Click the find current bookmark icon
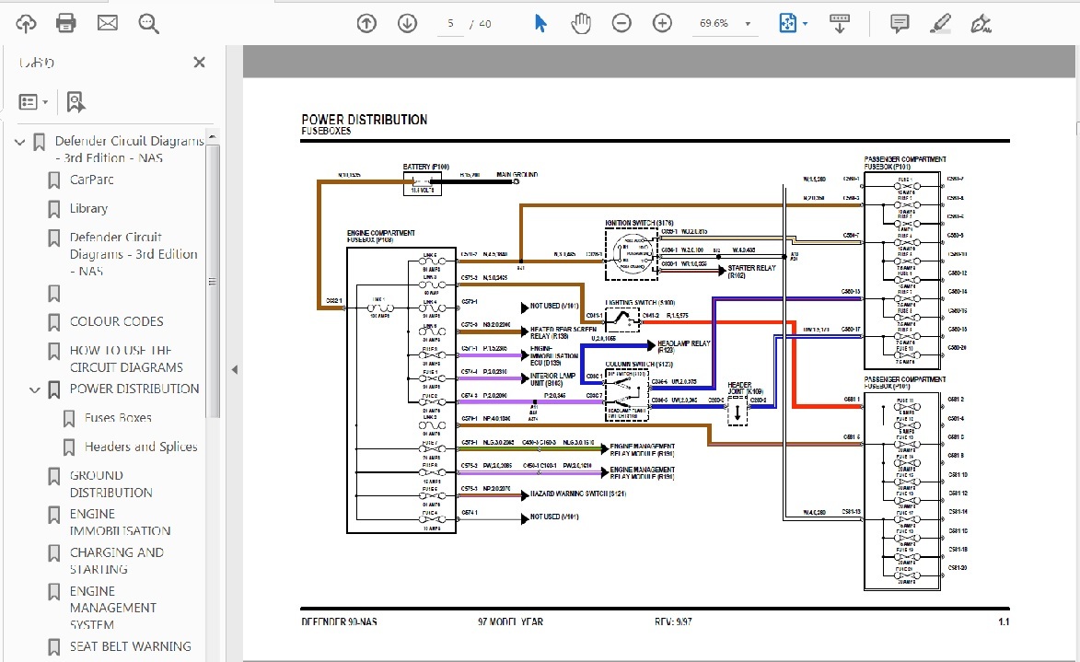 pyautogui.click(x=75, y=102)
